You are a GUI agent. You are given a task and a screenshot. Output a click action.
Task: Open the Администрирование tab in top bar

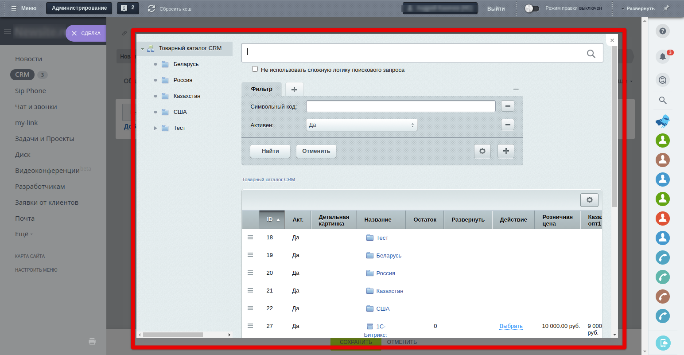pyautogui.click(x=79, y=8)
